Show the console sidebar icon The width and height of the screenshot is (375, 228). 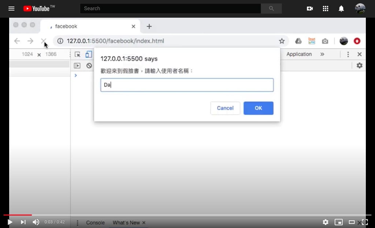(77, 65)
